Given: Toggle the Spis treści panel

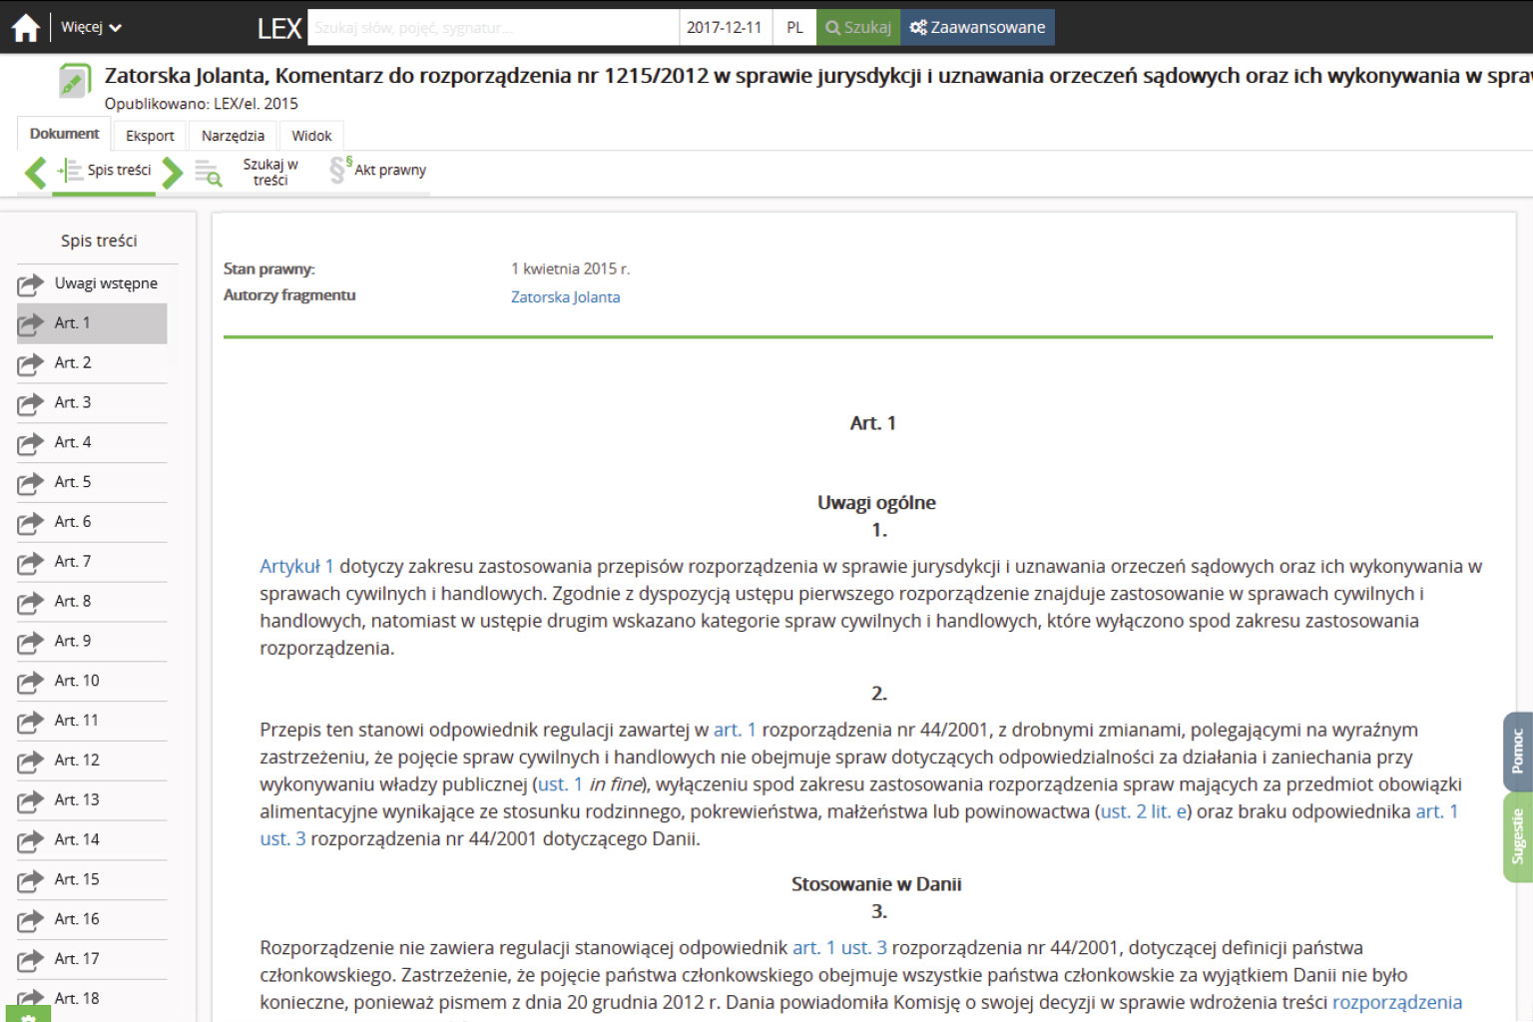Looking at the screenshot, I should [x=106, y=171].
